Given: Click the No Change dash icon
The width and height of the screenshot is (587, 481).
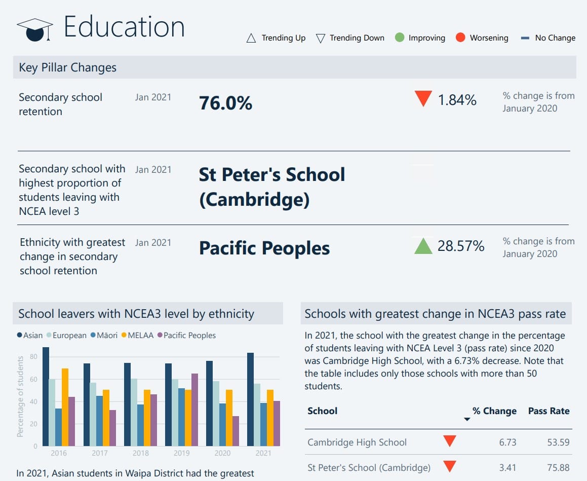Looking at the screenshot, I should tap(525, 38).
